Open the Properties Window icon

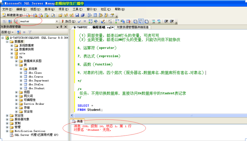[112, 15]
